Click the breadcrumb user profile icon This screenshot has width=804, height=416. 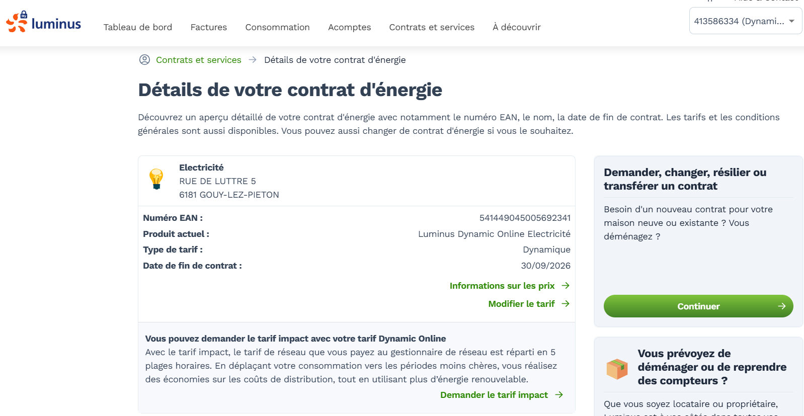click(x=144, y=60)
